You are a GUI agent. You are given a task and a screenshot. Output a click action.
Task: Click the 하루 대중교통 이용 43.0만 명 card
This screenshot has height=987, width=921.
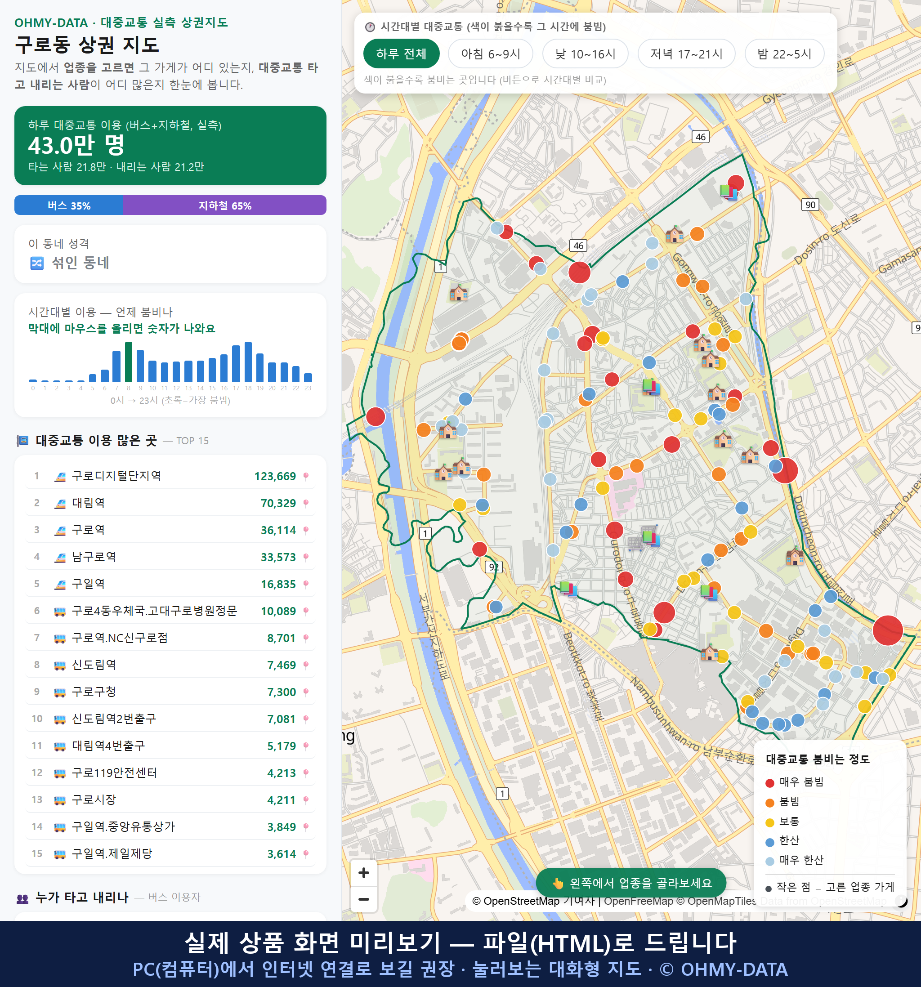170,146
